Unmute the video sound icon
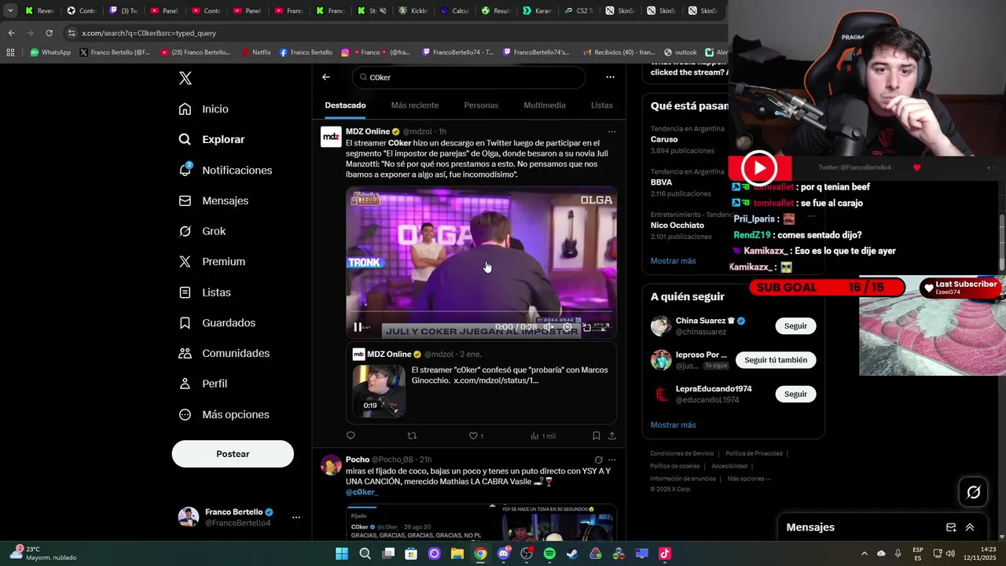The height and width of the screenshot is (566, 1006). point(548,327)
